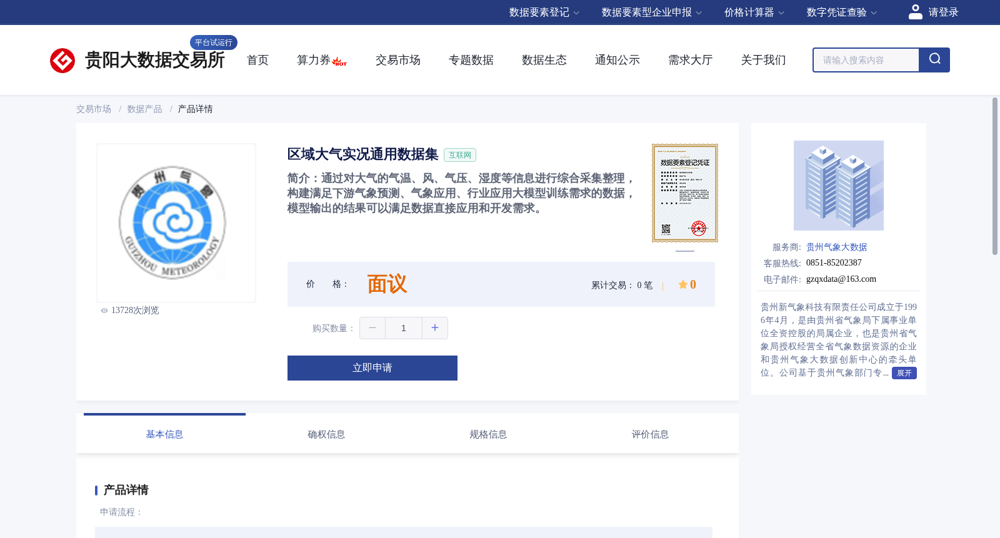This screenshot has height=538, width=1000.
Task: Expand the 数据要素登记 dropdown
Action: click(544, 12)
